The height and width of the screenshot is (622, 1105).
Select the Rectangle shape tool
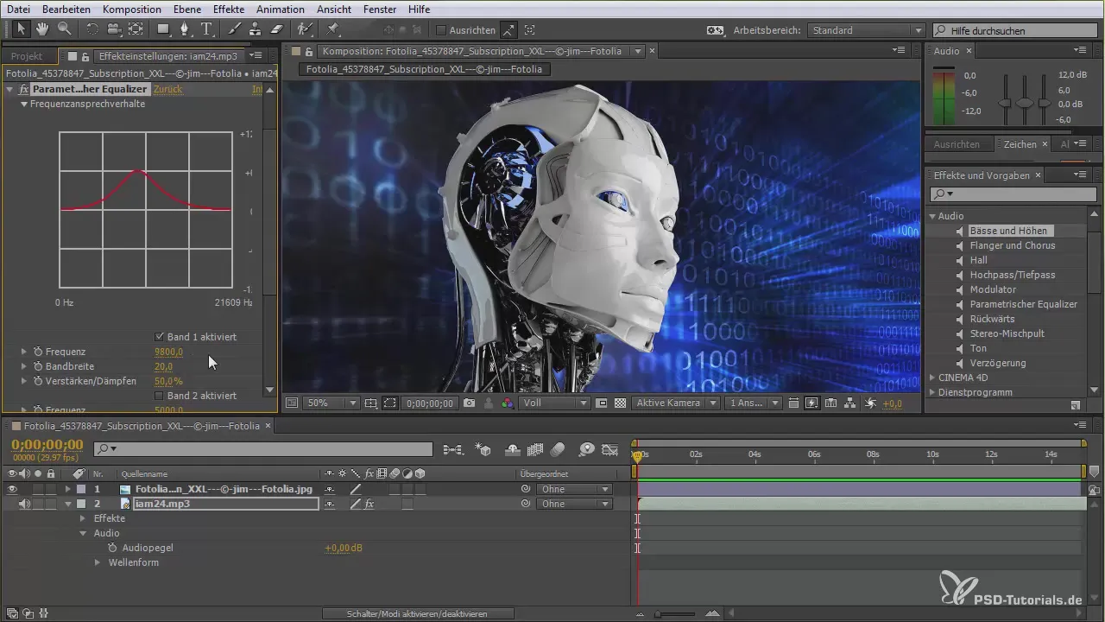tap(163, 29)
